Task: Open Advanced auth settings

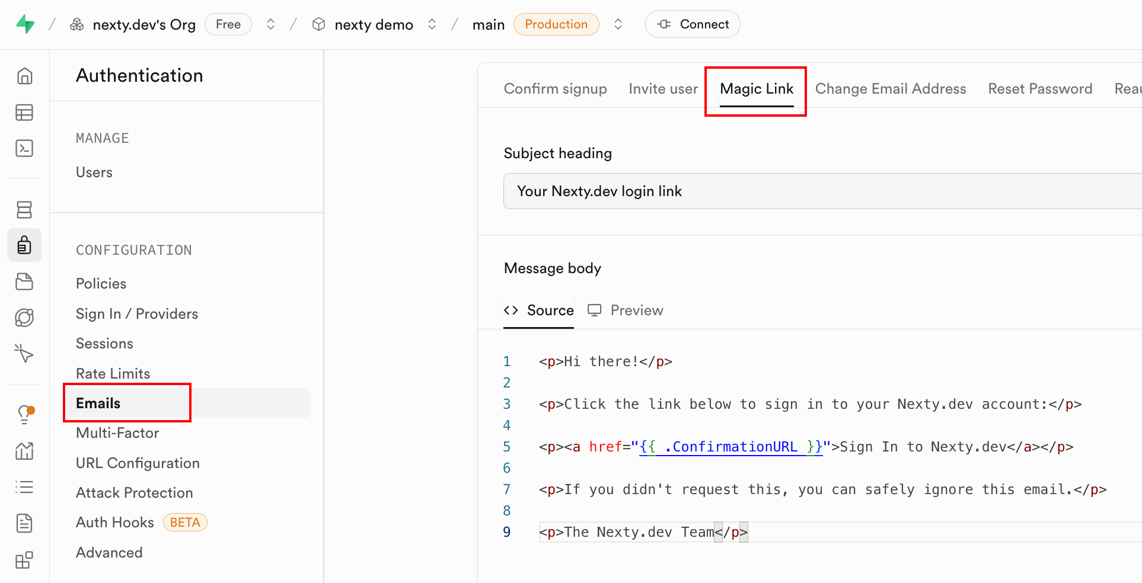Action: tap(109, 553)
